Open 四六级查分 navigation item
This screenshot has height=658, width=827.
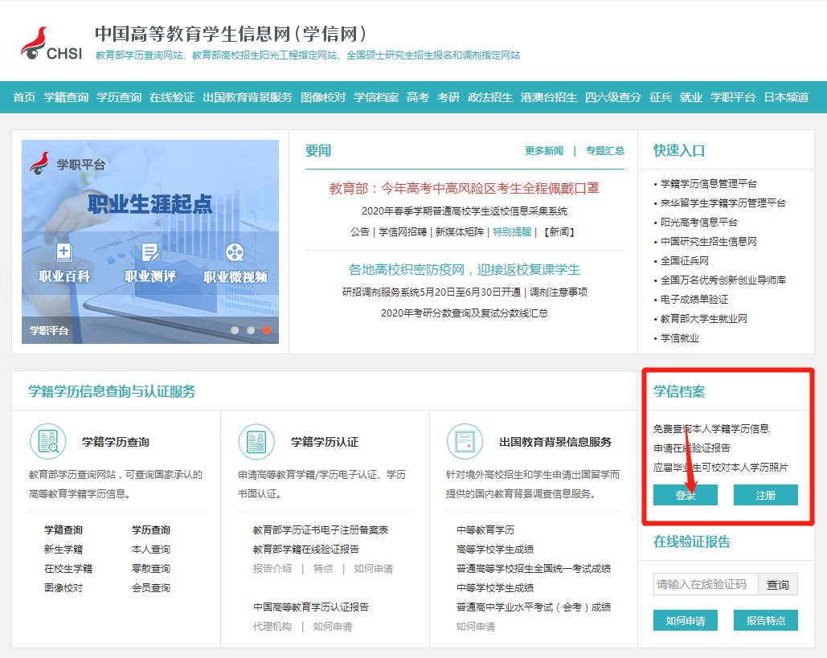[x=613, y=97]
